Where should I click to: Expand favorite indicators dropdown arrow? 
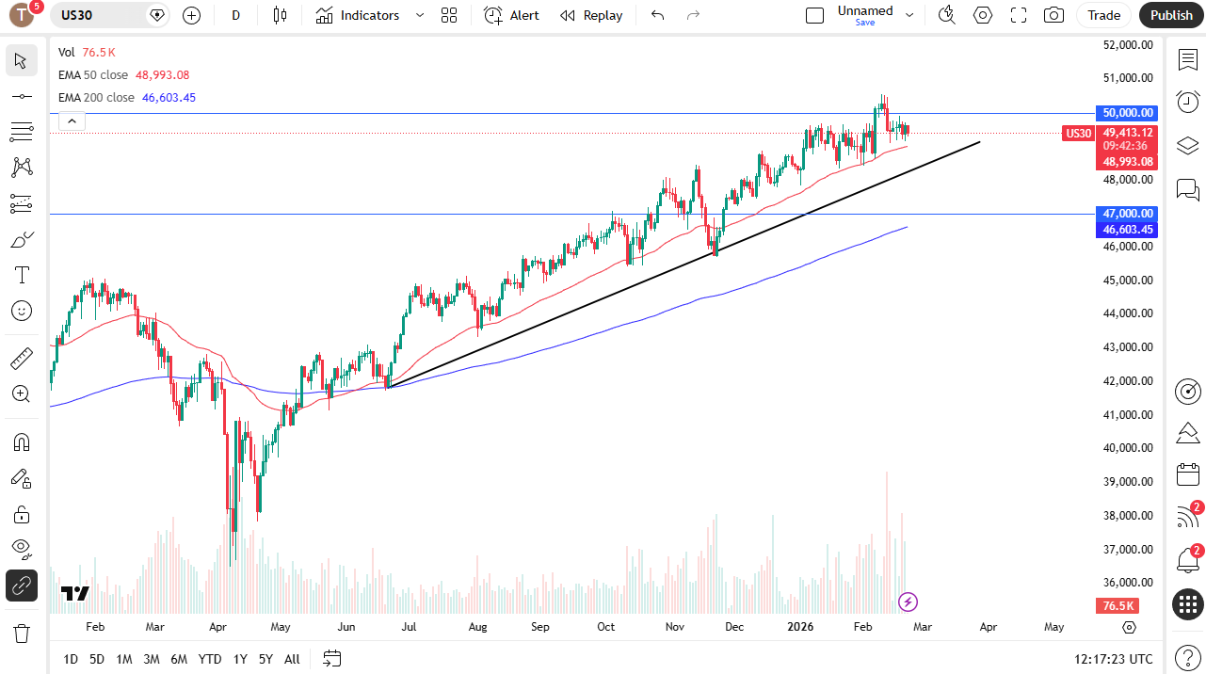(x=420, y=15)
